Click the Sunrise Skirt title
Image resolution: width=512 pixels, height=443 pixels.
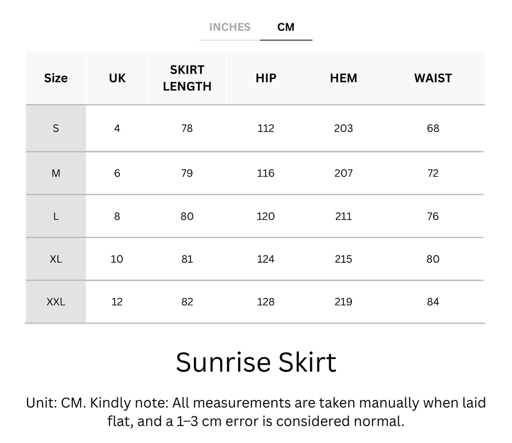point(256,362)
